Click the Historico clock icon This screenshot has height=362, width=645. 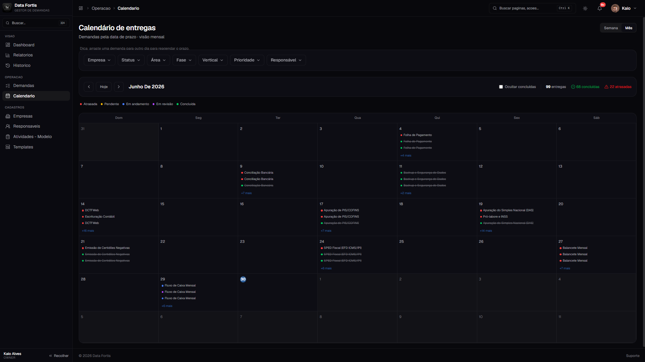point(8,65)
